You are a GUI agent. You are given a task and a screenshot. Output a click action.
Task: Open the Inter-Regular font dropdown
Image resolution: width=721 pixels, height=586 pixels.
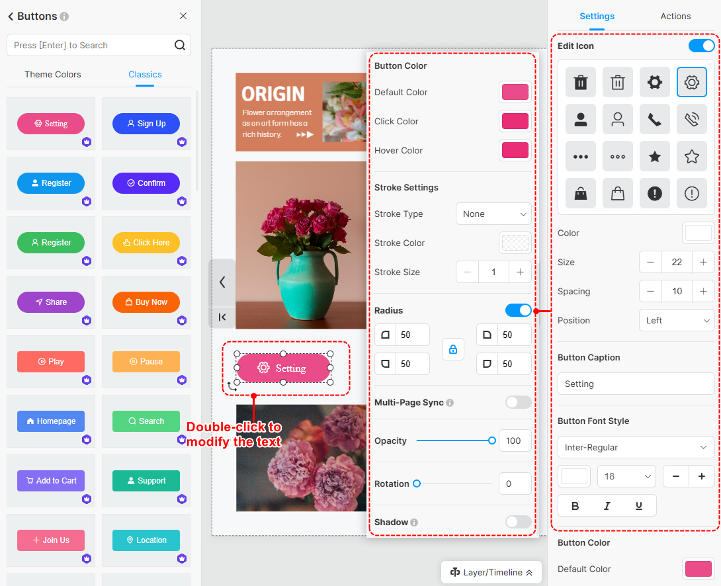pos(636,447)
